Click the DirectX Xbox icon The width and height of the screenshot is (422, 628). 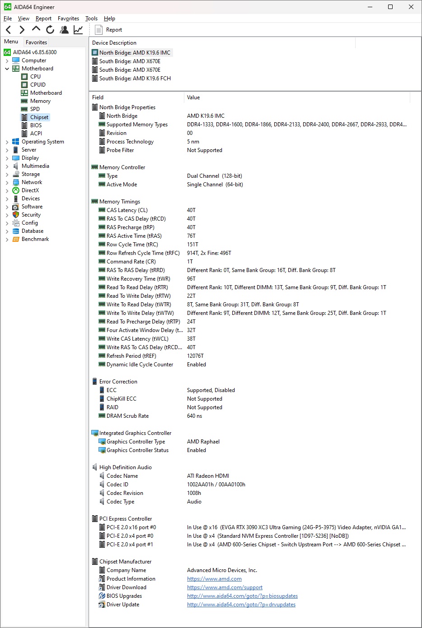coord(16,190)
